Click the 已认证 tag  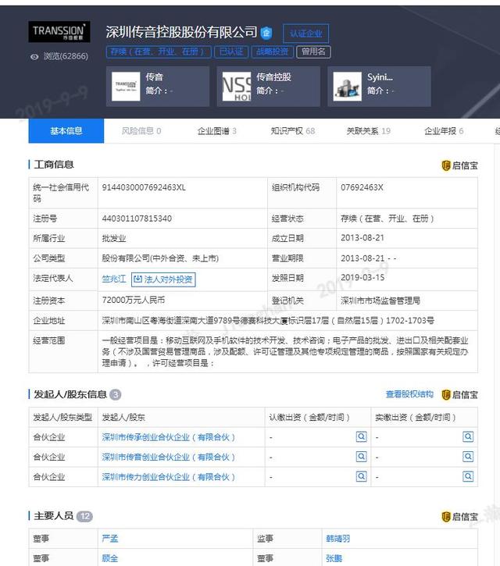231,52
